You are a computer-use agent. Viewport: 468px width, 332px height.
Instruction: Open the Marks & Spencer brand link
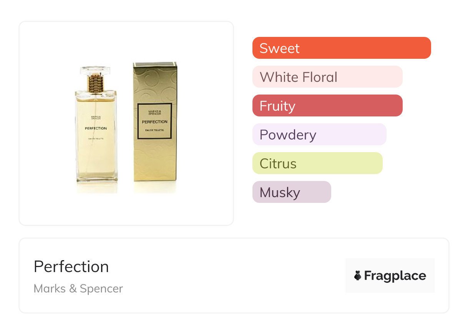(x=78, y=289)
